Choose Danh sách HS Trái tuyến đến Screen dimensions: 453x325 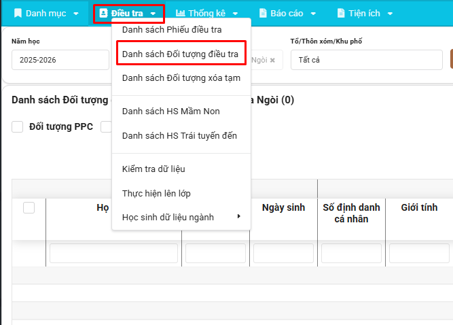[179, 135]
